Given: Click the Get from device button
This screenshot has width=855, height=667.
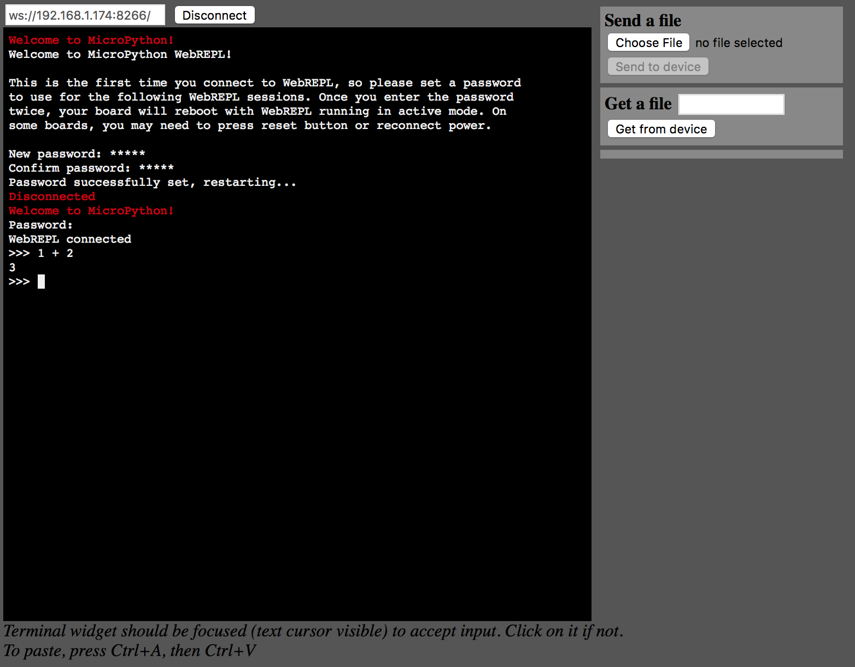Looking at the screenshot, I should coord(661,129).
